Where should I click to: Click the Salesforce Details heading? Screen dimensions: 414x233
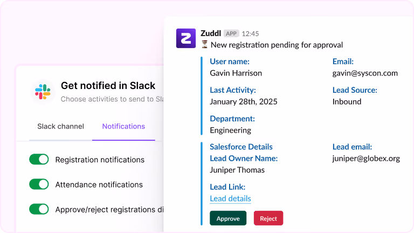click(241, 147)
